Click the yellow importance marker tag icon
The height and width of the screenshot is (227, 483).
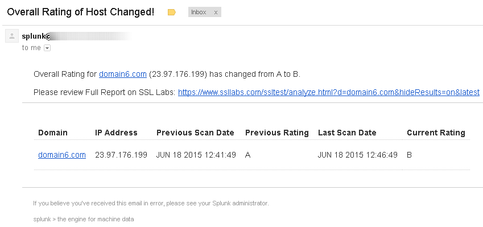(x=172, y=13)
